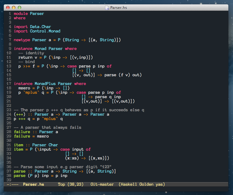Screen dimensions: 233x195
Task: Click 'MonadPlus' on line 17
Action: tap(45, 84)
